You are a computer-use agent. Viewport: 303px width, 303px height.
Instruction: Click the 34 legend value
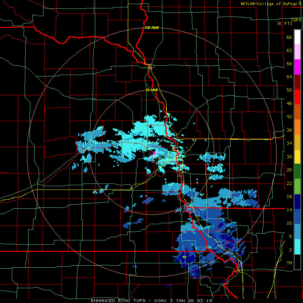pos(289,143)
